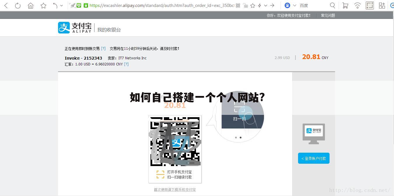Click the magnifier search icon
This screenshot has width=394, height=196.
(x=332, y=5)
